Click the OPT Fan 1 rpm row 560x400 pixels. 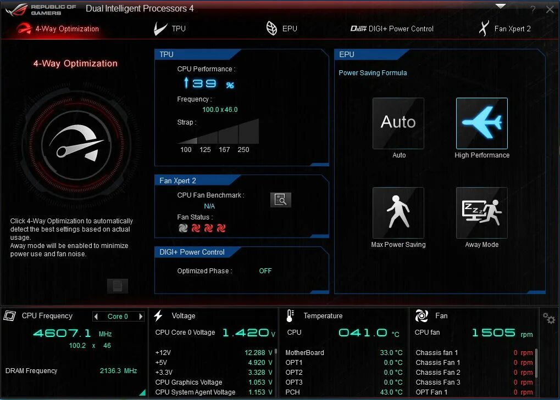[x=474, y=392]
